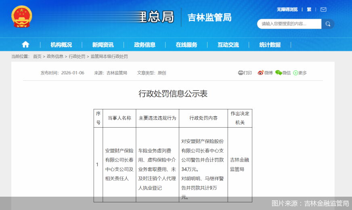Click 监管局本级行政处罚 breadcrumb link

click(109, 57)
